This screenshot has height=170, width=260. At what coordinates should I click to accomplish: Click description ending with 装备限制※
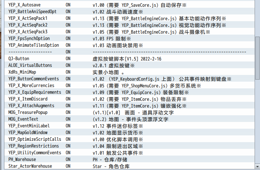point(141,92)
